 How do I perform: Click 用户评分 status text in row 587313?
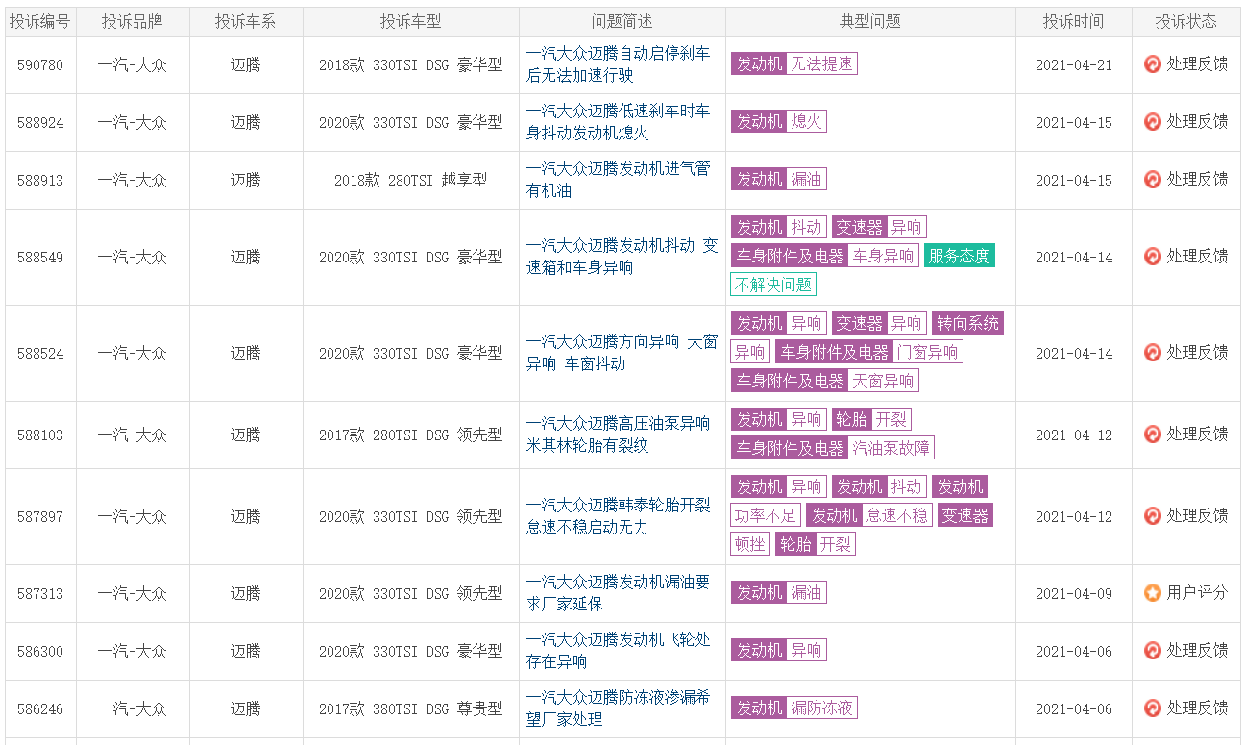pyautogui.click(x=1197, y=593)
